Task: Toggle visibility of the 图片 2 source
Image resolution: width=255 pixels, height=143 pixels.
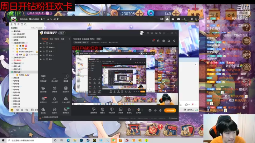Action: pos(40,55)
